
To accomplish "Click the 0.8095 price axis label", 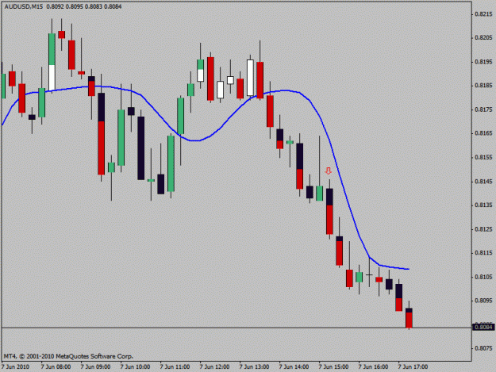I will pyautogui.click(x=483, y=301).
